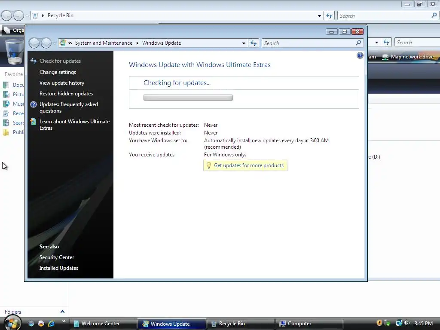Click the magnifier icon in the Windows Update search box
This screenshot has width=440, height=330.
pos(358,43)
